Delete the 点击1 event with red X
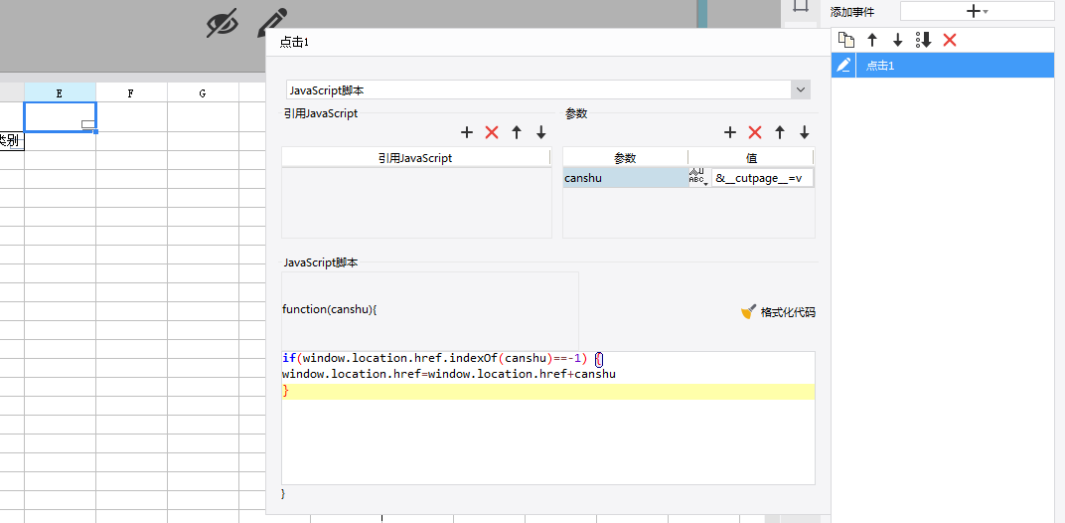 950,40
